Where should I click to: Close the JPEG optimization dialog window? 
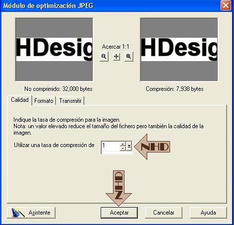(x=226, y=5)
